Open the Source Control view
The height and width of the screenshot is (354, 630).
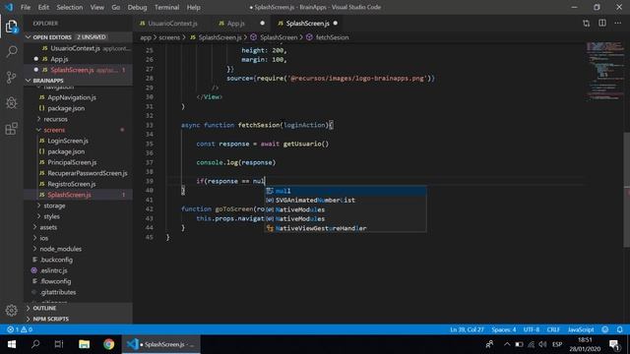[x=11, y=77]
